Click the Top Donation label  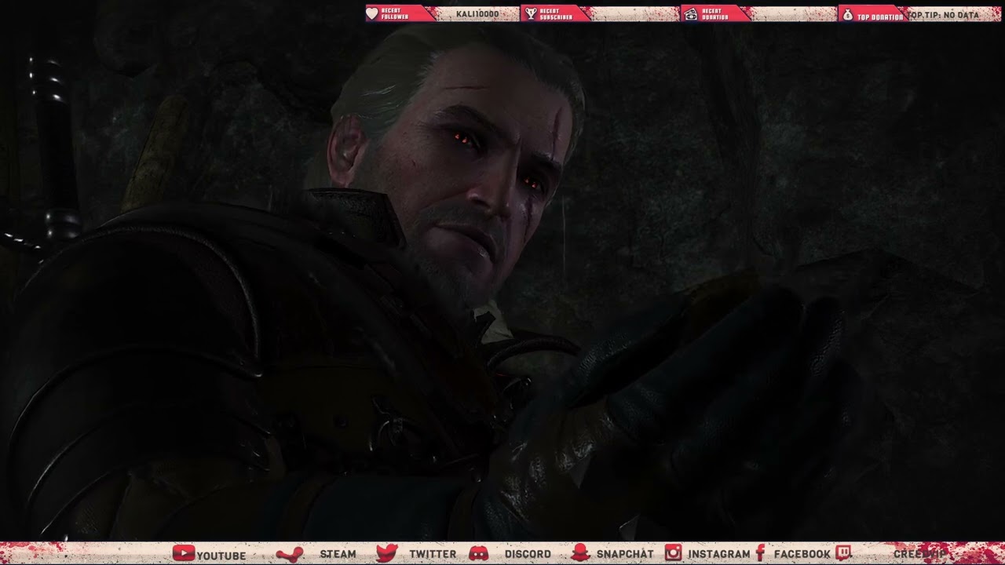[879, 16]
